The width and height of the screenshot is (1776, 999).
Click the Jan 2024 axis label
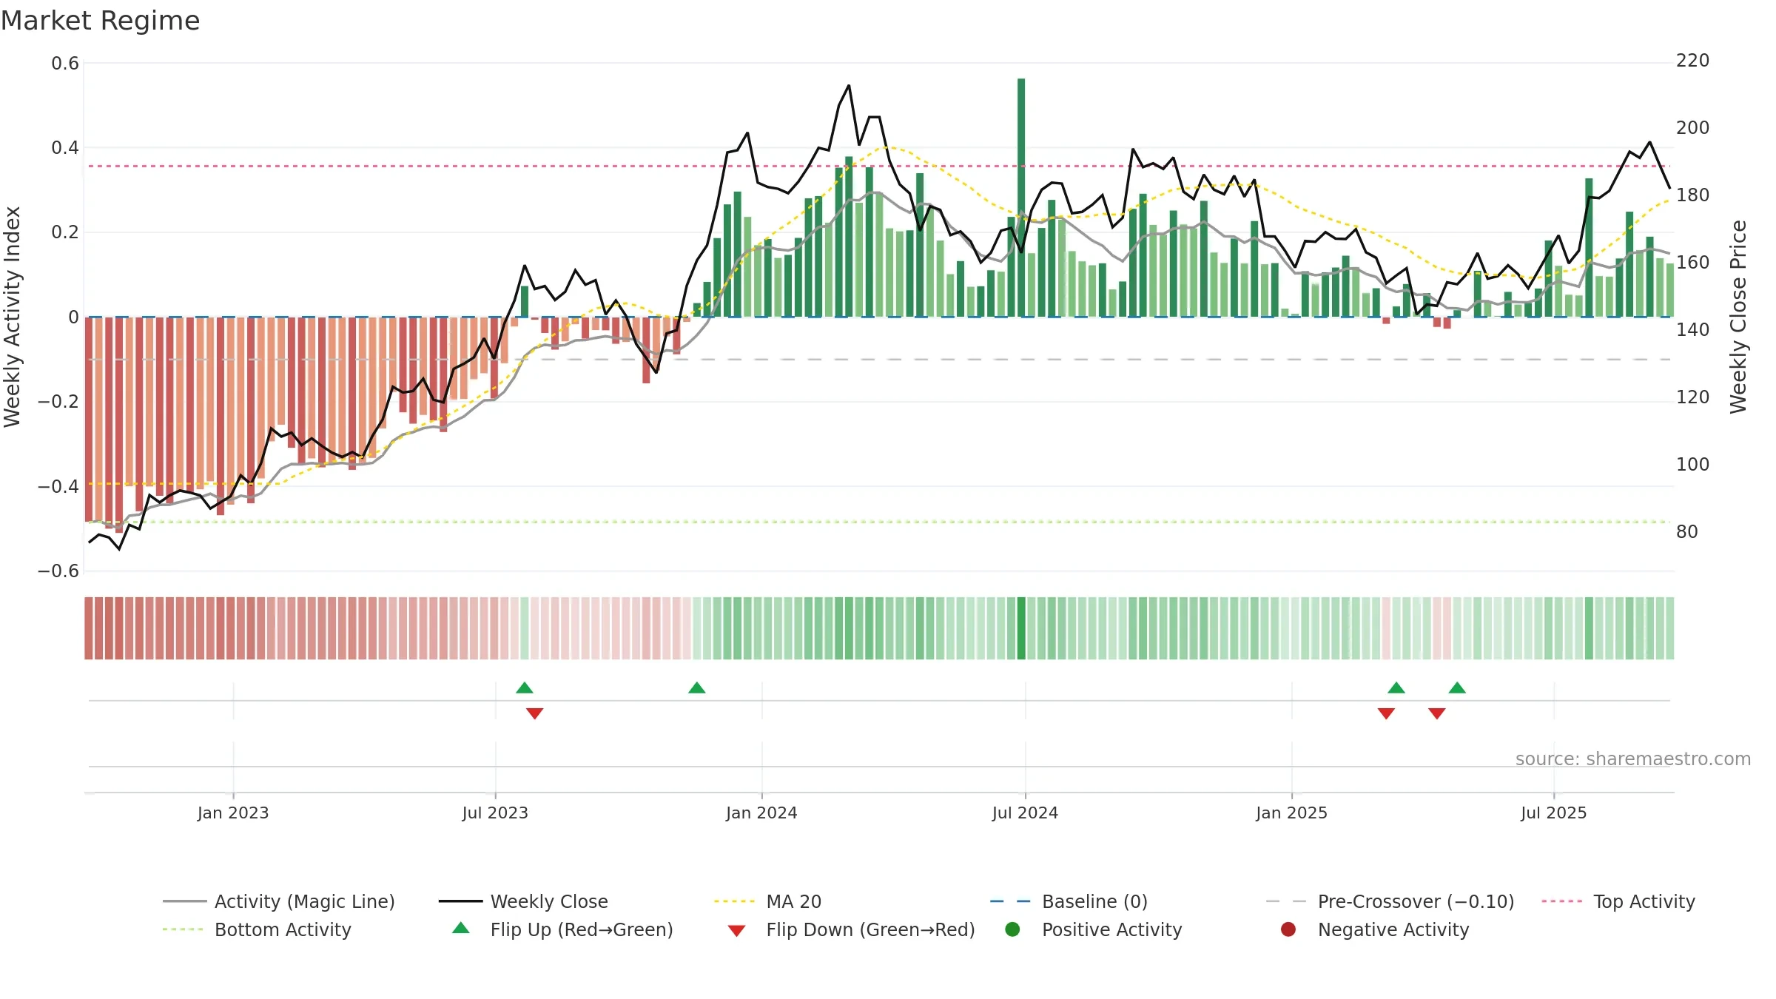pos(761,813)
